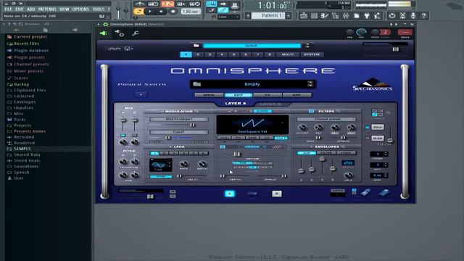Open the FILE menu
The image size is (464, 261).
coord(8,9)
